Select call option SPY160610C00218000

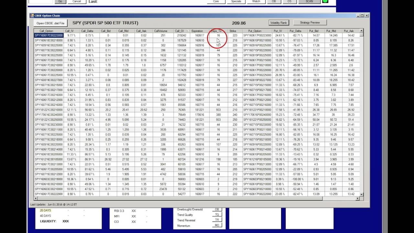[x=49, y=40]
